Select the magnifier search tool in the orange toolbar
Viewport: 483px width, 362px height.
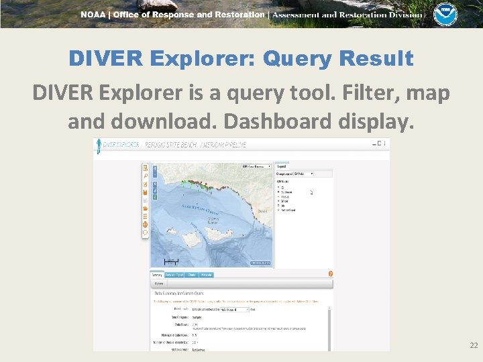click(x=145, y=176)
